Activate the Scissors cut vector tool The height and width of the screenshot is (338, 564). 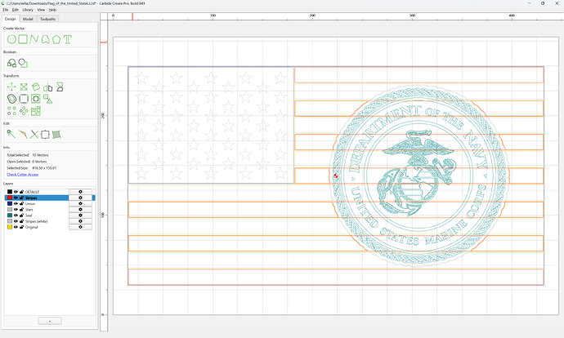(x=34, y=135)
